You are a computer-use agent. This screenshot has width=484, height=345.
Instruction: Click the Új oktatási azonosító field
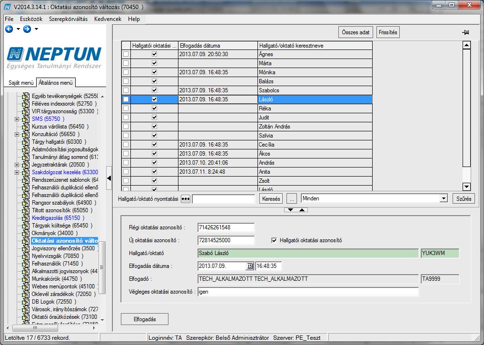click(x=226, y=240)
